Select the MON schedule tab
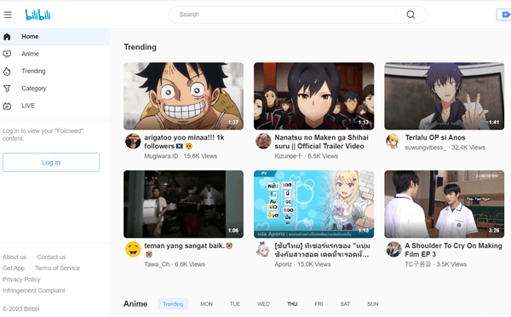This screenshot has width=511, height=317. point(207,304)
